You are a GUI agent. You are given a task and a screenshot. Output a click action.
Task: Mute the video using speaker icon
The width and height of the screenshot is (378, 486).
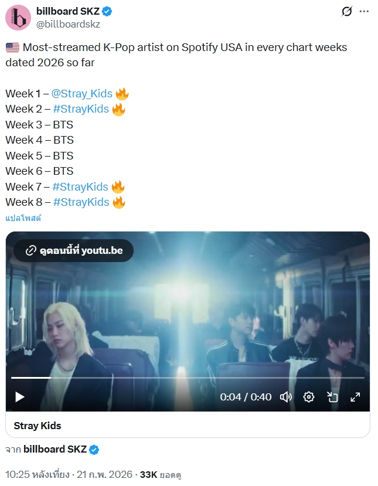[285, 397]
